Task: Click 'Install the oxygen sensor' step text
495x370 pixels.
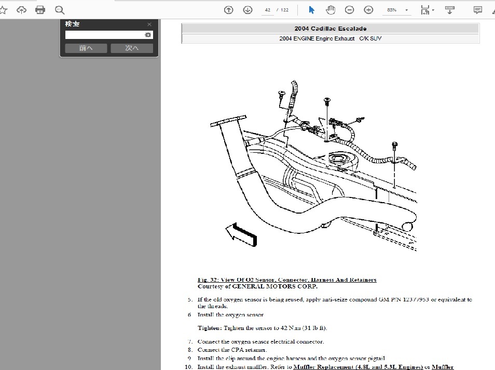Action: (230, 315)
